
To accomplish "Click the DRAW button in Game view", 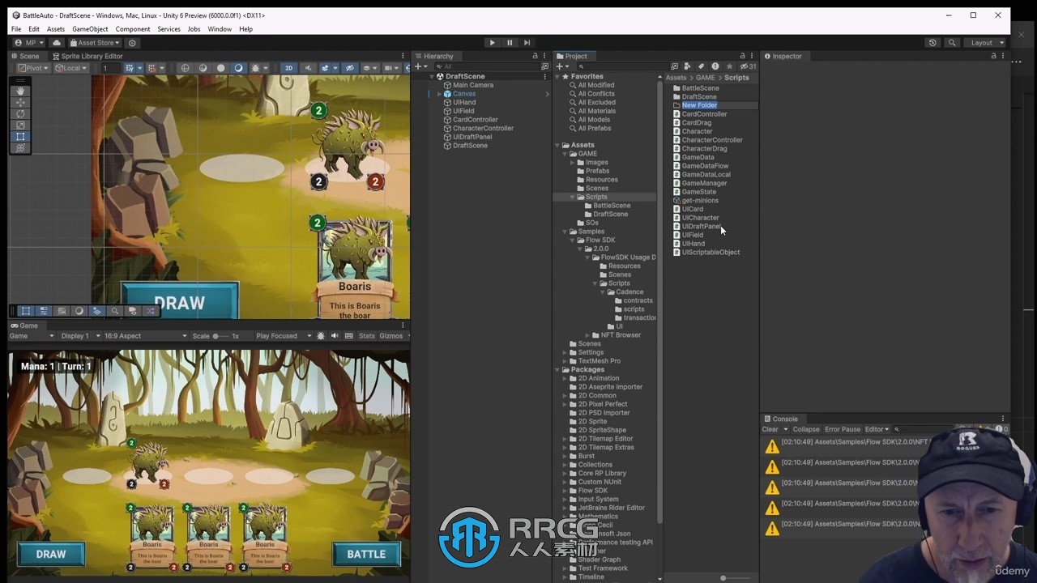I will pyautogui.click(x=51, y=554).
